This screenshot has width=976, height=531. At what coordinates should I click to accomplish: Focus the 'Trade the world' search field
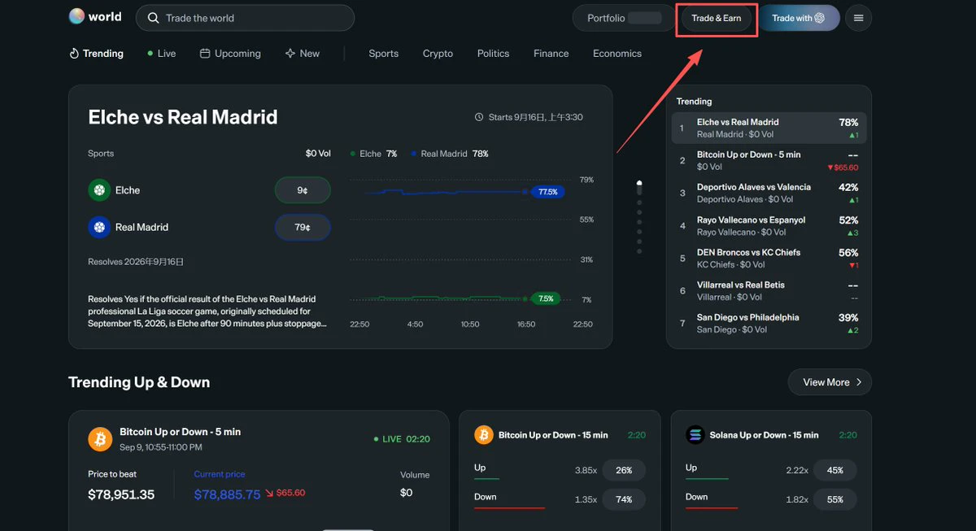[245, 18]
